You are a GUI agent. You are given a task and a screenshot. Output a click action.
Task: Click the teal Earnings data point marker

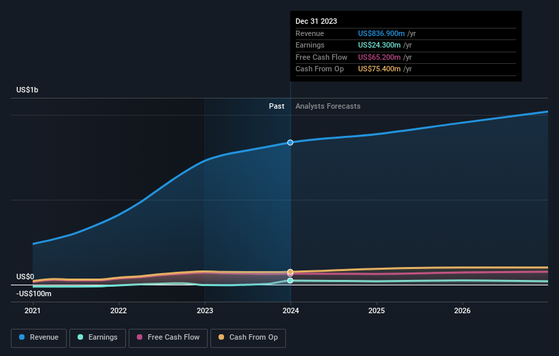(290, 281)
